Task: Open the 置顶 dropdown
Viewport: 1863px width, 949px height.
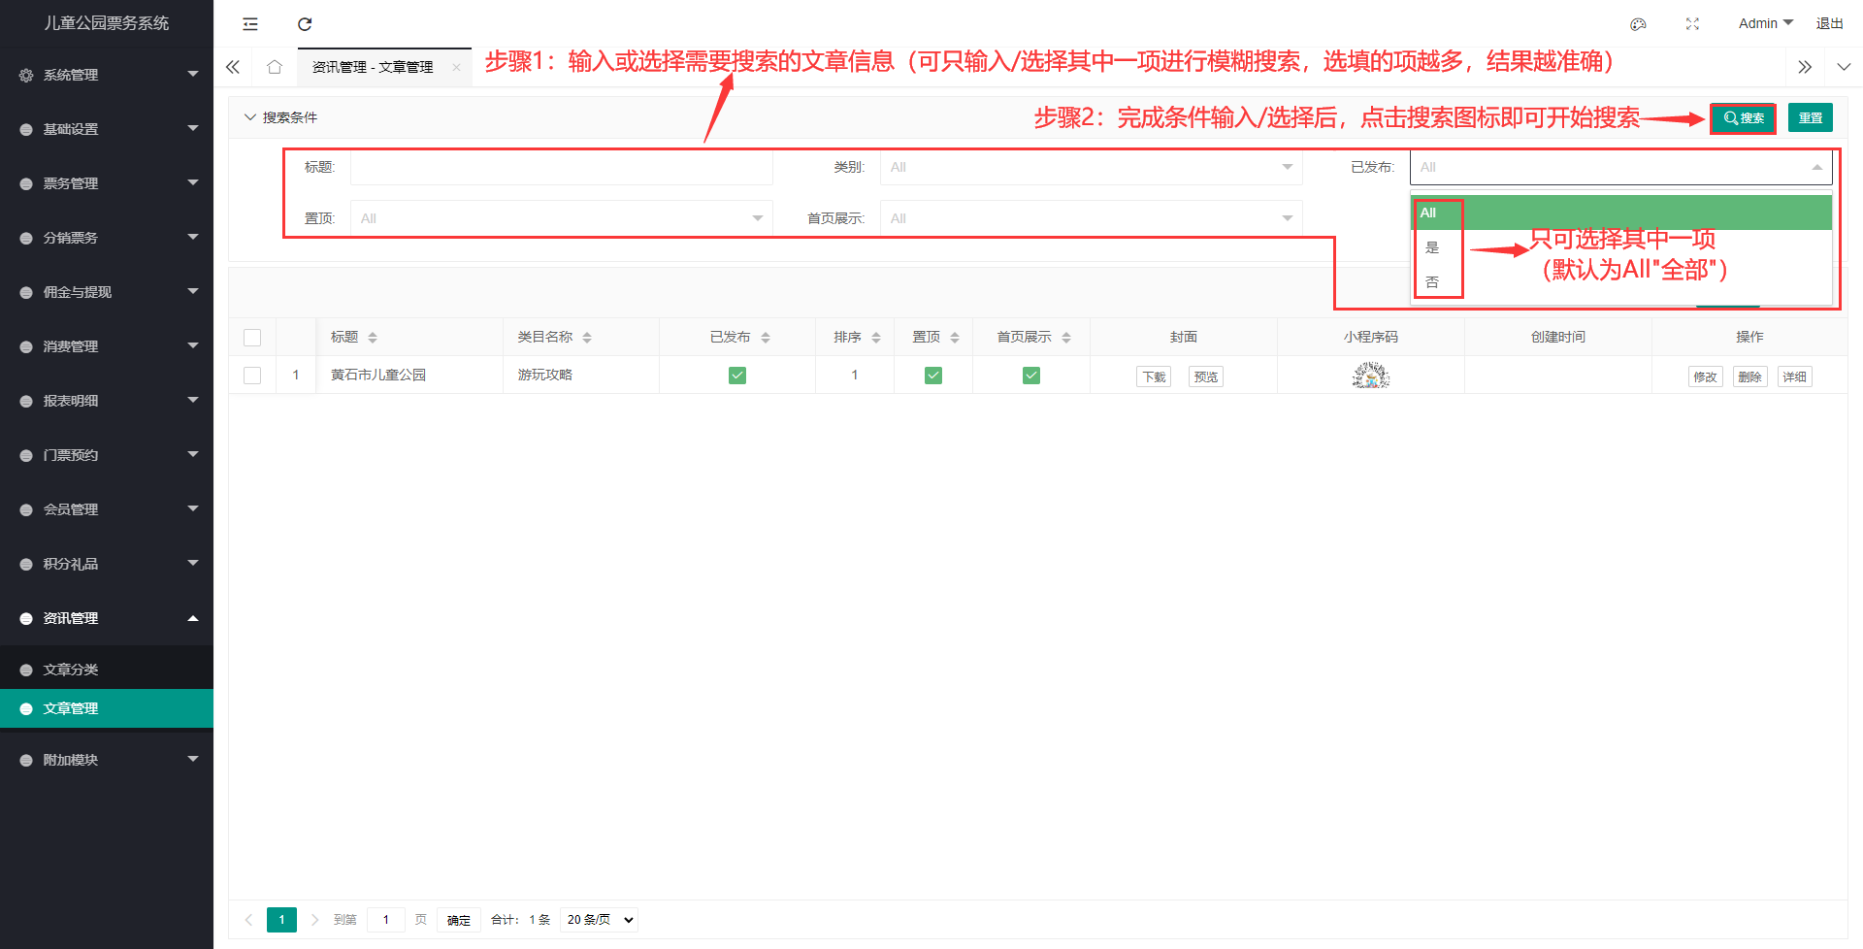Action: [561, 218]
